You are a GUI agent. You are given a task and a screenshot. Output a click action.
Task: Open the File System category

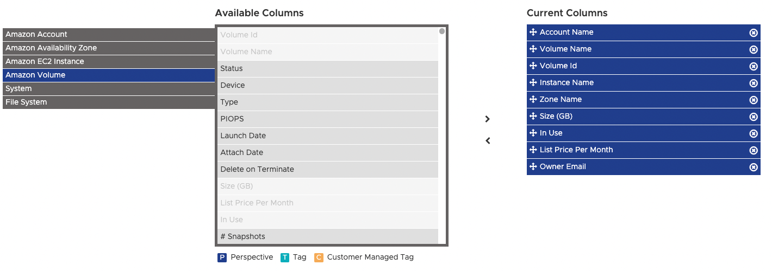109,102
